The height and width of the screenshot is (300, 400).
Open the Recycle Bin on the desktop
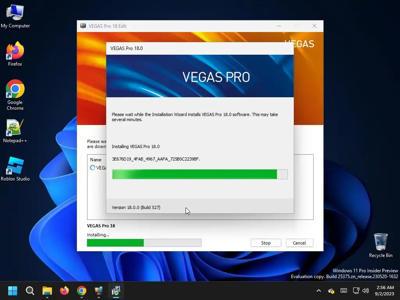(x=380, y=245)
